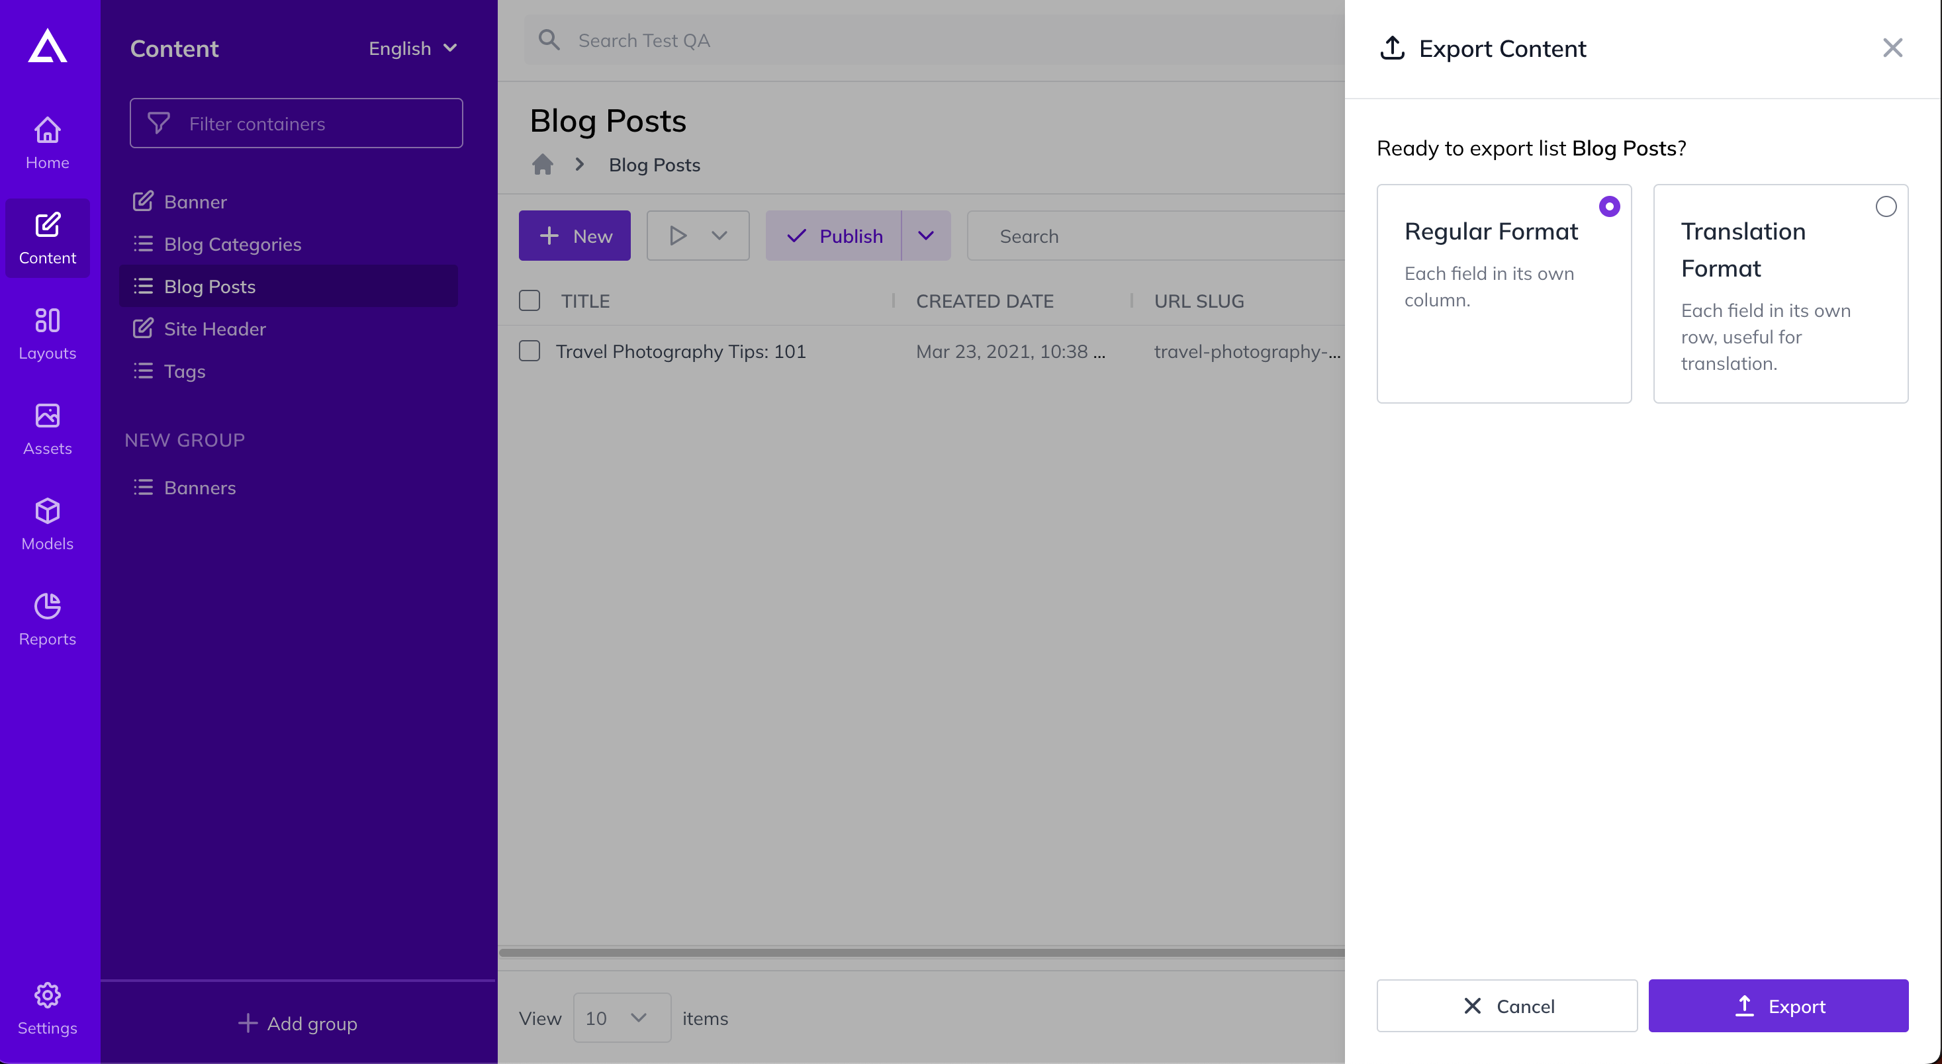Open the Travel Photography Tips: 101 post
This screenshot has height=1064, width=1942.
pos(680,351)
